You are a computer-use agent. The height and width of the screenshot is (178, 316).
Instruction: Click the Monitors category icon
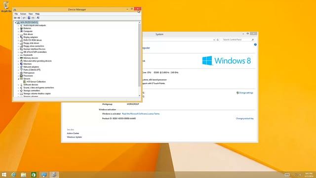21,64
